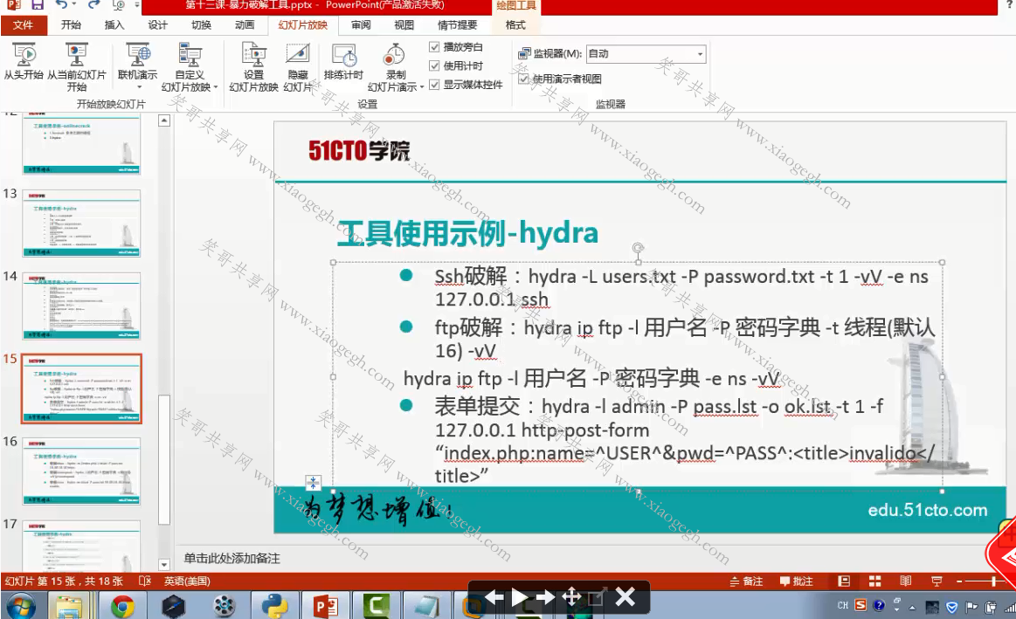Viewport: 1016px width, 619px height.
Task: Open Chrome from the taskbar
Action: coord(121,607)
